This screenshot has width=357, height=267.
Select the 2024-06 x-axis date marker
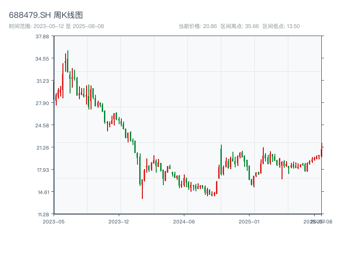coord(184,221)
